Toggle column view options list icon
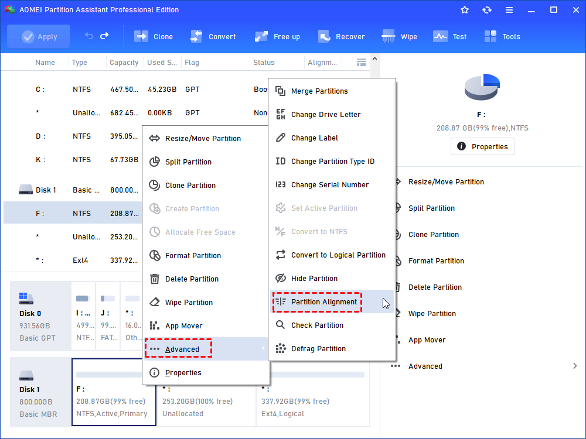 click(x=362, y=62)
